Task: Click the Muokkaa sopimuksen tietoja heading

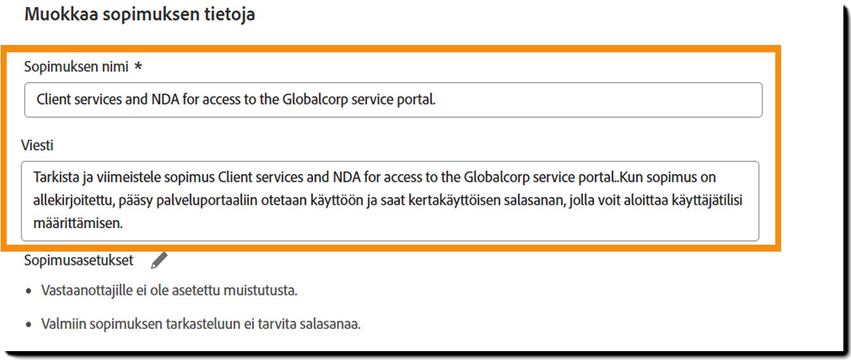Action: click(140, 15)
